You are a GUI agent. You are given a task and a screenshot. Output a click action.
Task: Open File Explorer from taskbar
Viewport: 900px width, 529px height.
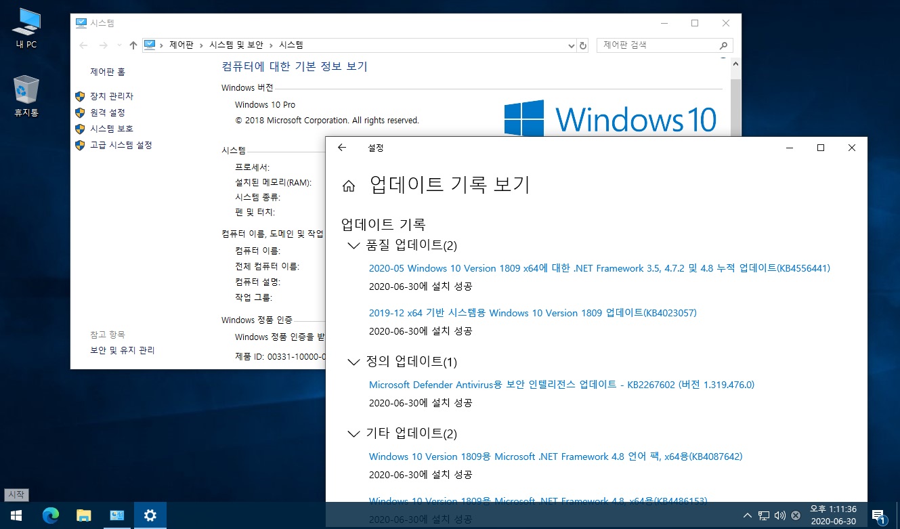[x=83, y=515]
